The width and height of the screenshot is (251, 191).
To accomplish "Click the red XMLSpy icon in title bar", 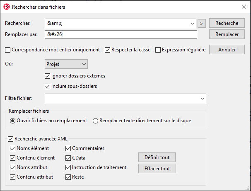I will coord(7,7).
